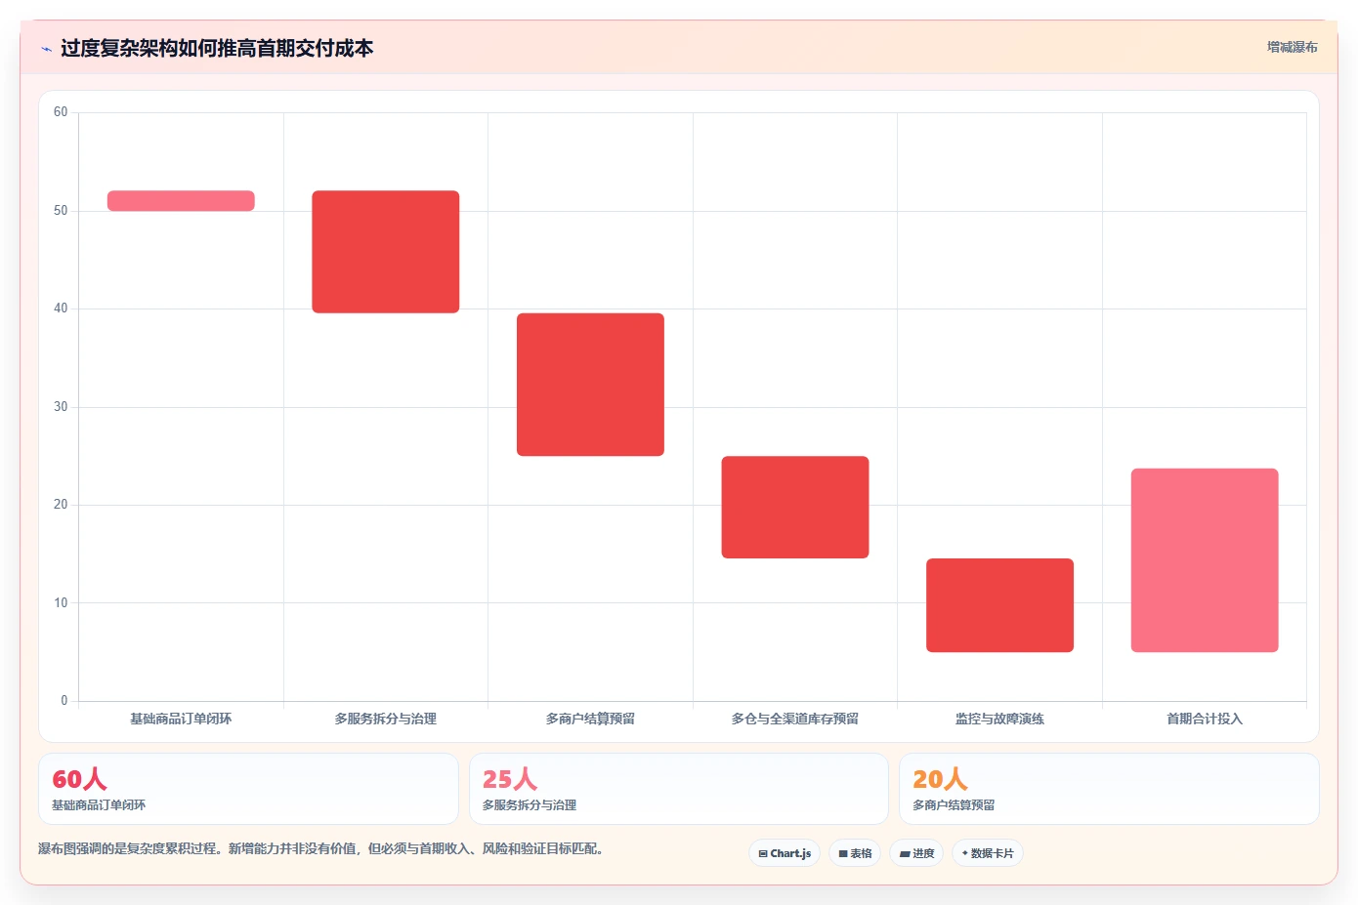This screenshot has width=1358, height=905.
Task: Click the 监控与故障演练 waterfall bar
Action: (999, 605)
